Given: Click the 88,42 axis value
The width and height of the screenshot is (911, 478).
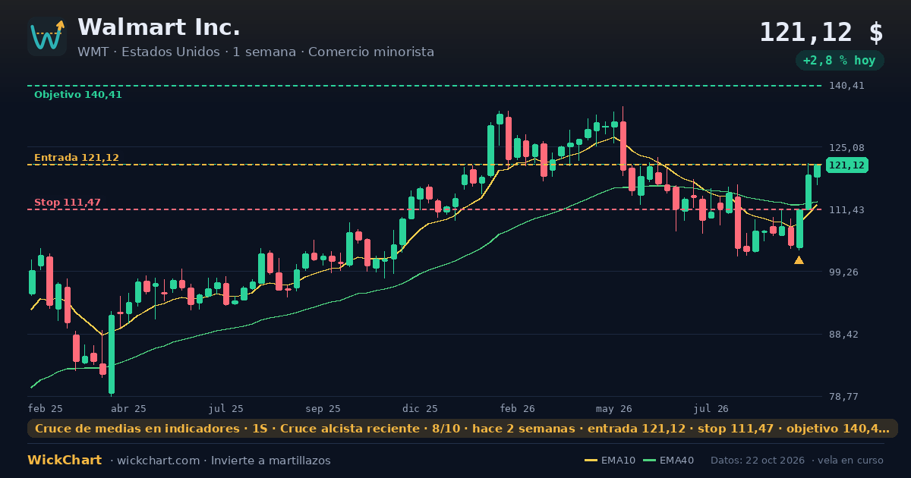Looking at the screenshot, I should [x=843, y=335].
